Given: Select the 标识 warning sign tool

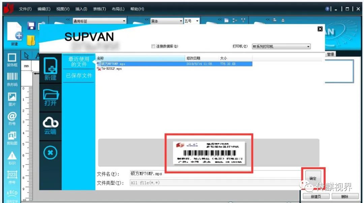Looking at the screenshot, I should click(x=12, y=157).
